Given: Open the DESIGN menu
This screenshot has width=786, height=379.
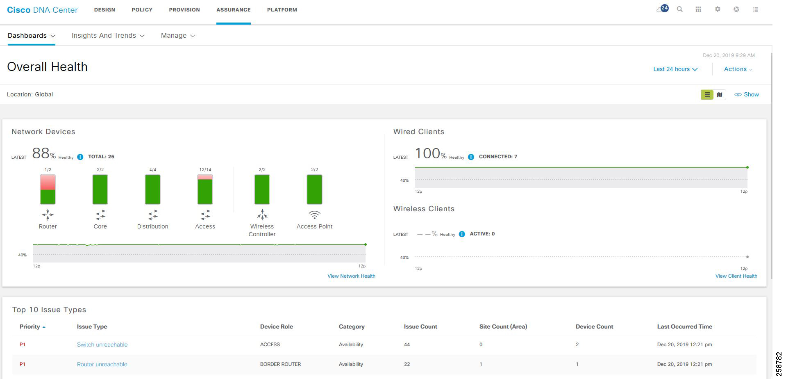Looking at the screenshot, I should [104, 10].
